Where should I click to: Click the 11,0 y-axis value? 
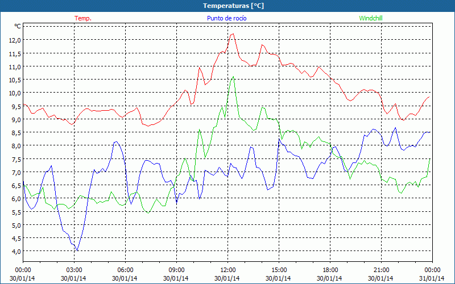[x=15, y=66]
